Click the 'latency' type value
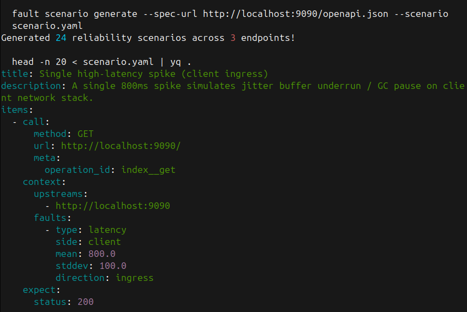The height and width of the screenshot is (312, 467). pyautogui.click(x=107, y=230)
